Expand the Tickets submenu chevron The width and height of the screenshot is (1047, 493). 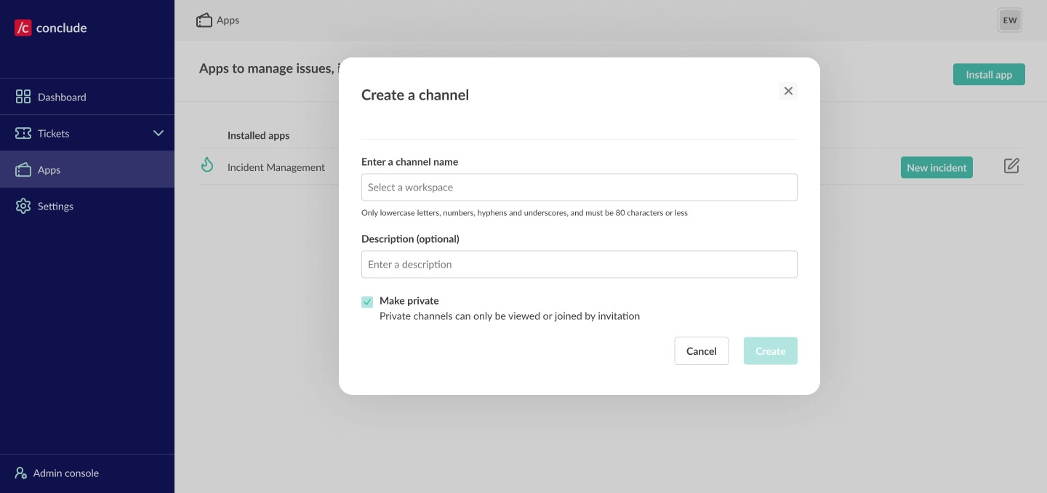159,133
